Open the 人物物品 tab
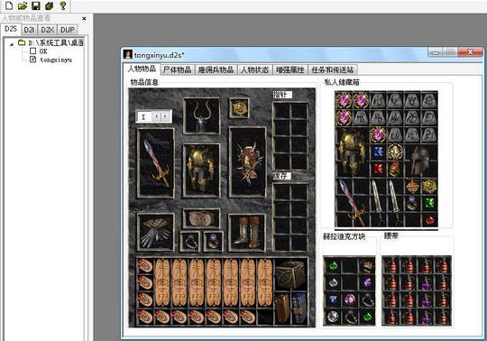This screenshot has height=341, width=487. point(142,69)
